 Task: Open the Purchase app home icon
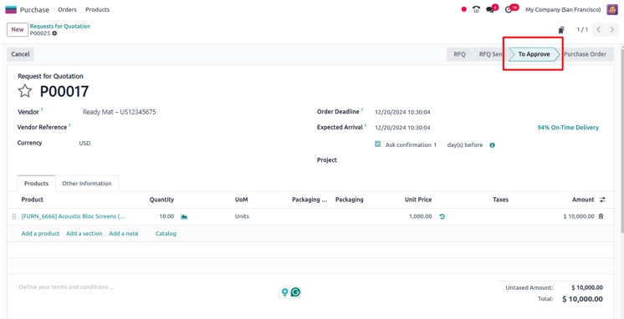[11, 9]
